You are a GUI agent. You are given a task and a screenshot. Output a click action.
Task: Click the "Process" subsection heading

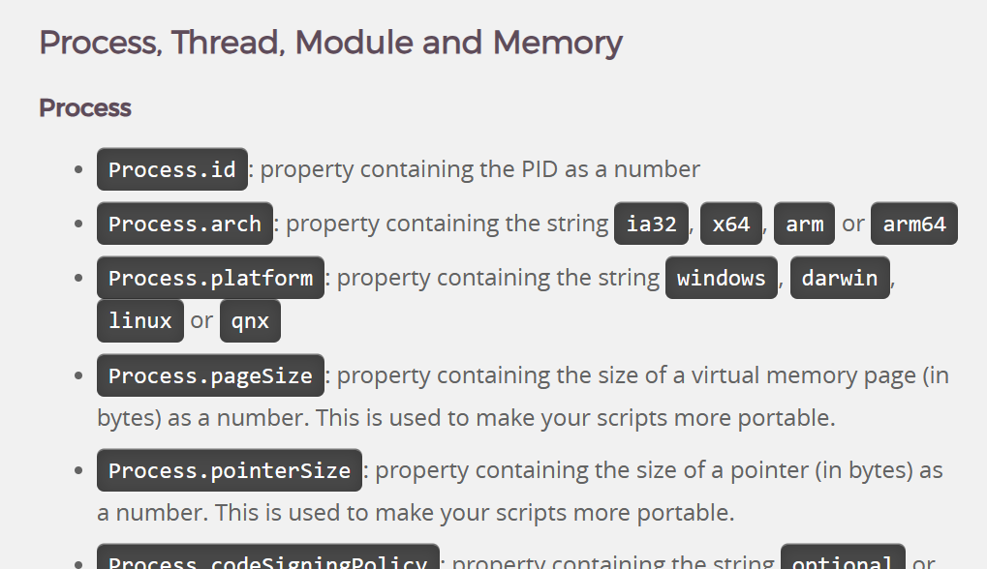pos(85,107)
